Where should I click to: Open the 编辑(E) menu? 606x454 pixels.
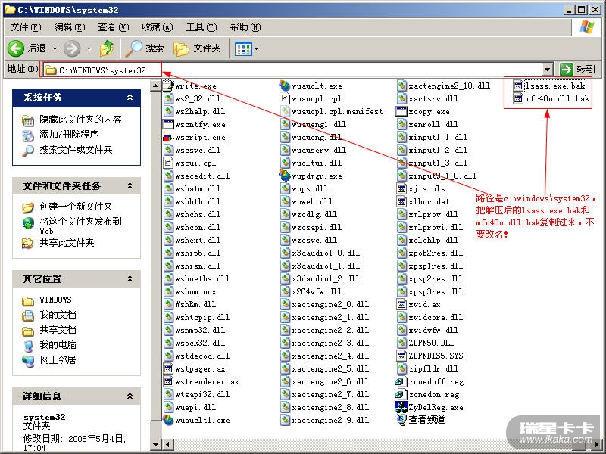pos(70,27)
